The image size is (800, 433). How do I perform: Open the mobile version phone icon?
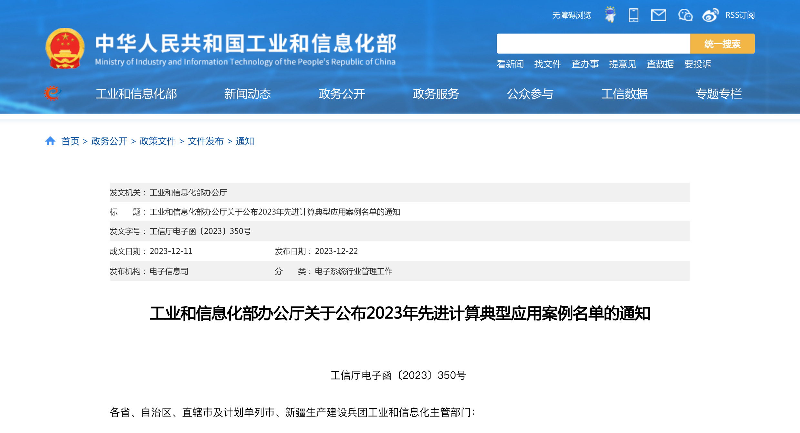pyautogui.click(x=634, y=15)
